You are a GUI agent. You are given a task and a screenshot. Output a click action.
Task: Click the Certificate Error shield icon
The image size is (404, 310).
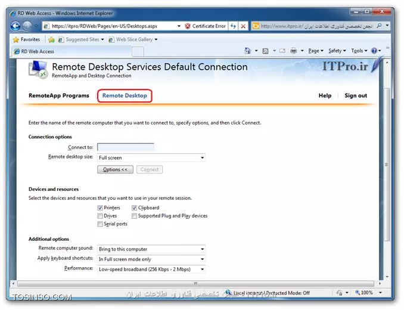coord(188,26)
